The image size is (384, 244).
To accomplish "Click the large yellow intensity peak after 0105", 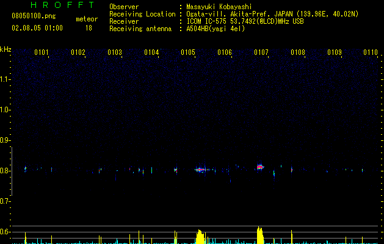I will click(x=200, y=237).
